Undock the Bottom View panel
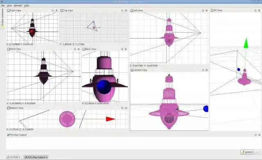Screen dimensions: 262x160 (x=122, y=108)
